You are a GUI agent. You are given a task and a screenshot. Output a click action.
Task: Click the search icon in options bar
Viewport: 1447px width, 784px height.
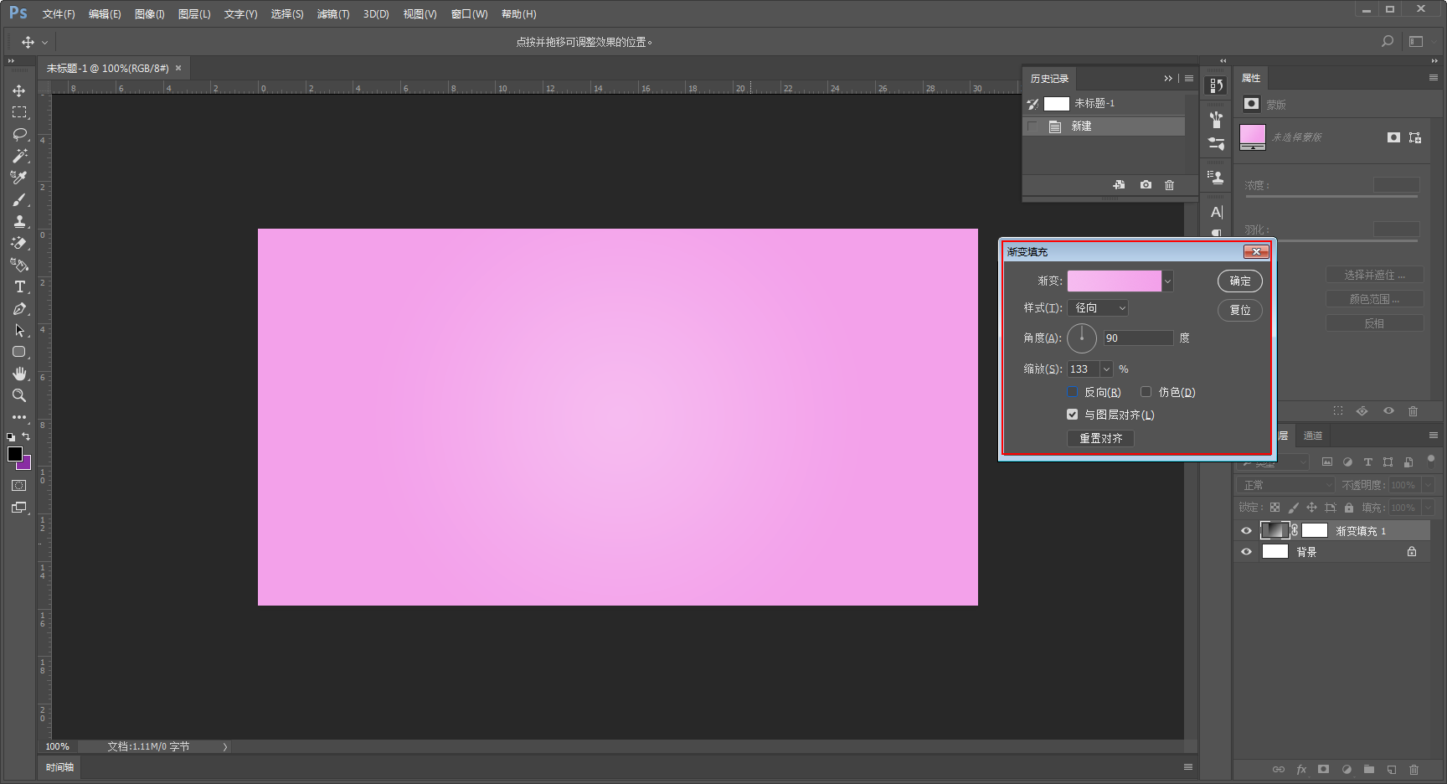1388,41
